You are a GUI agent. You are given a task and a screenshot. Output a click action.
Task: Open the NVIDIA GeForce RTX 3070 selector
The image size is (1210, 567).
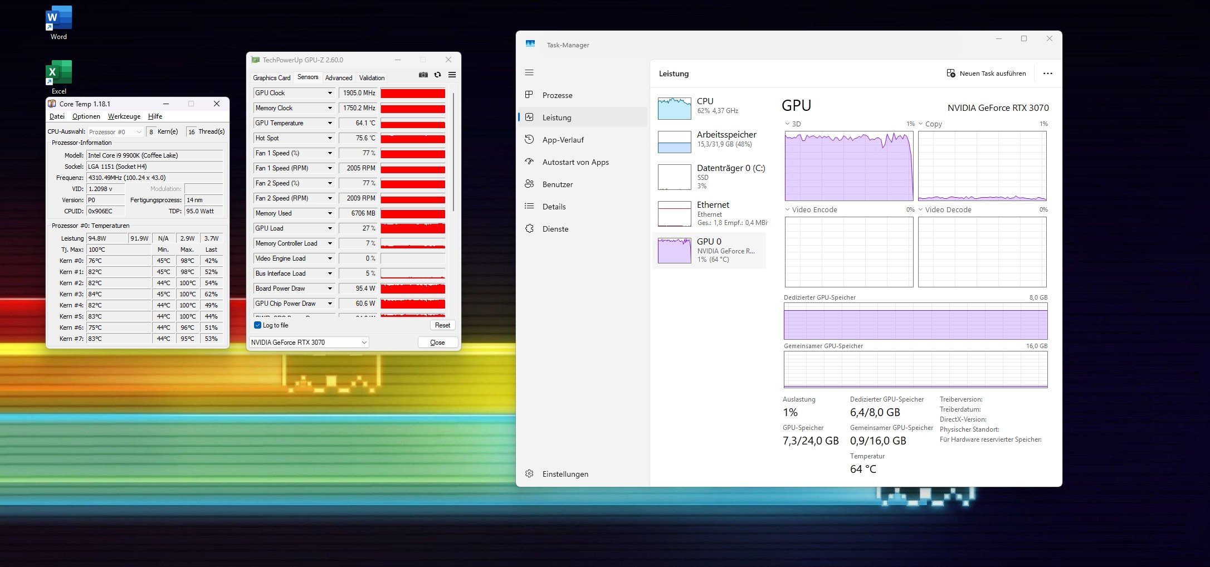tap(309, 342)
